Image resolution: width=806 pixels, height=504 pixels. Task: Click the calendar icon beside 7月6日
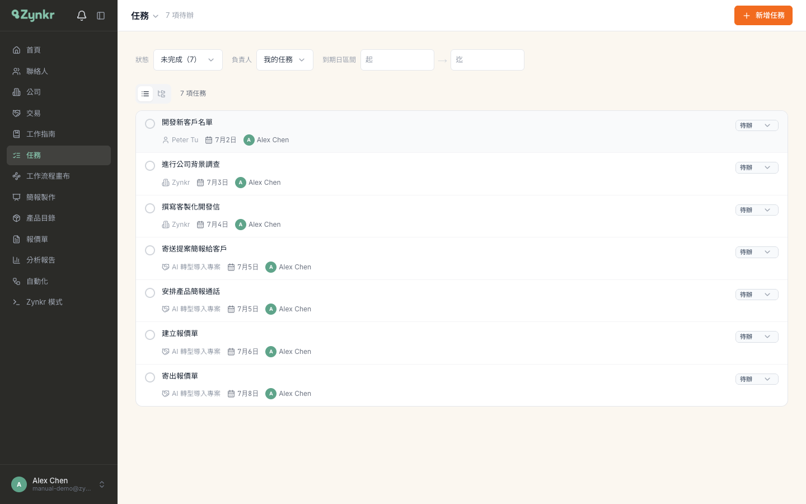click(x=231, y=352)
